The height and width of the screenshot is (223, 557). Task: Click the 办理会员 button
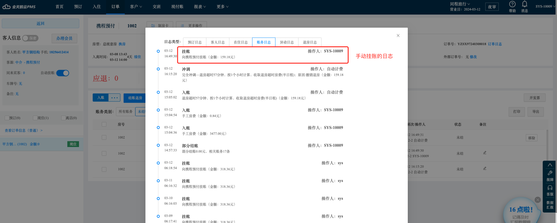pos(64,38)
